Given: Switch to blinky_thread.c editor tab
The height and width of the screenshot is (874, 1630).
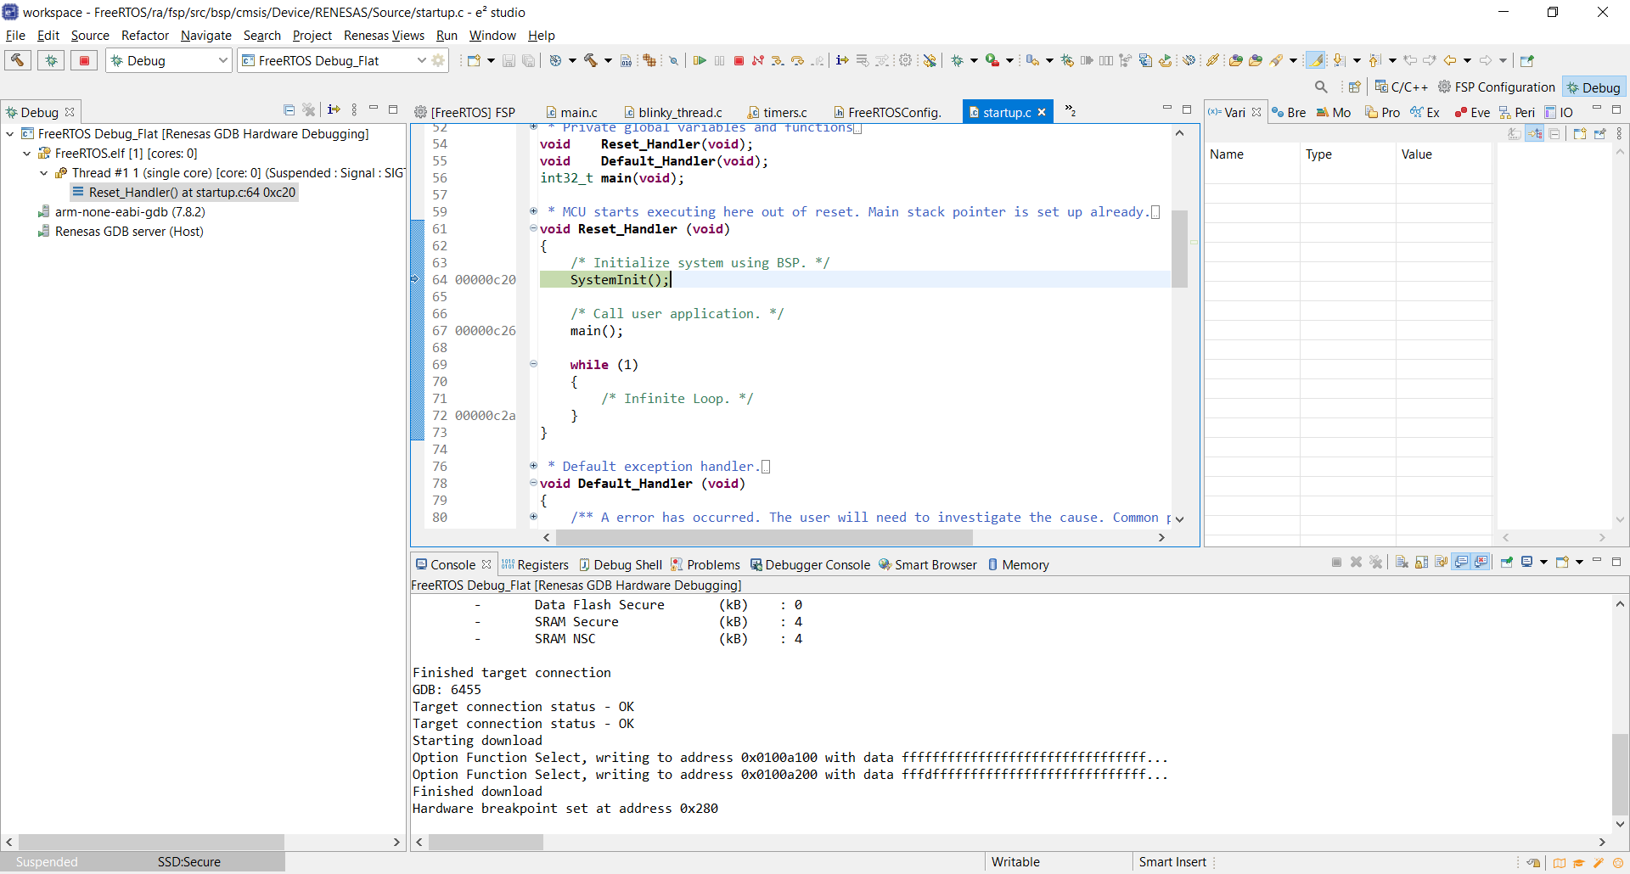Looking at the screenshot, I should (x=673, y=112).
